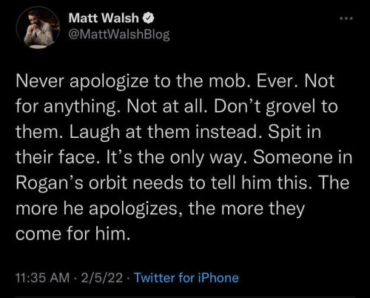Image resolution: width=370 pixels, height=298 pixels.
Task: Click the phrase 'Never apologize to the mob'
Action: coord(134,82)
